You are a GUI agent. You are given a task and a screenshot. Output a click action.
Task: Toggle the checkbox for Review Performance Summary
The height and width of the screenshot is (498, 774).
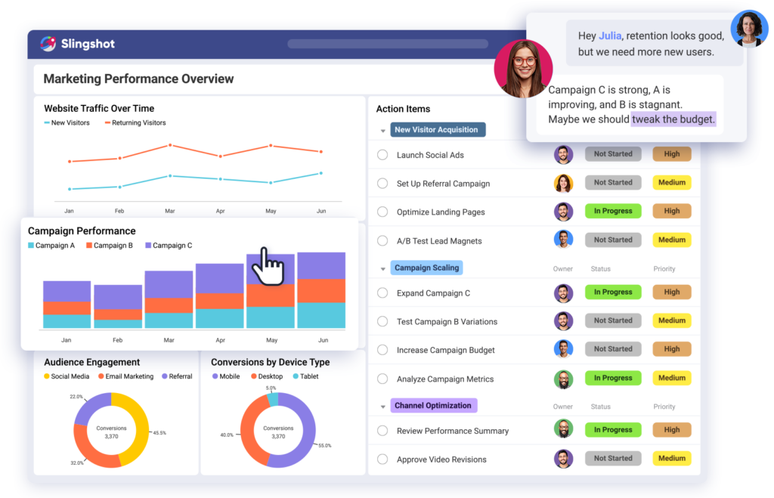point(382,429)
